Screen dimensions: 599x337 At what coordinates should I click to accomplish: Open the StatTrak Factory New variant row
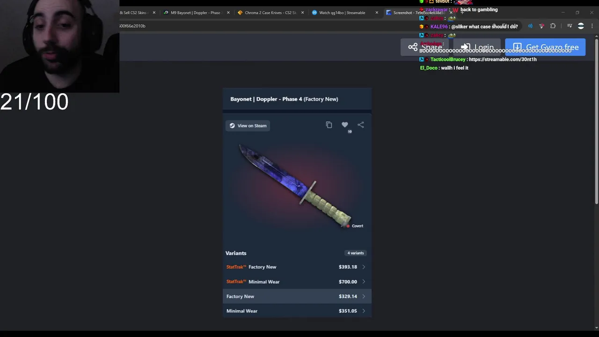click(297, 267)
